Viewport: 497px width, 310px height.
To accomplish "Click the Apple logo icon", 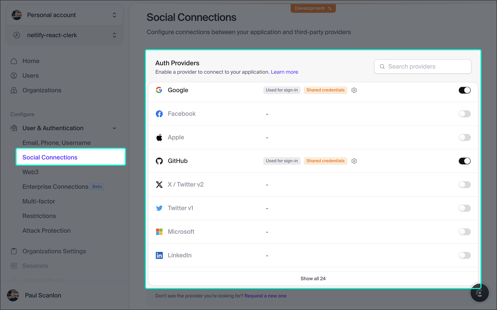I will click(159, 137).
